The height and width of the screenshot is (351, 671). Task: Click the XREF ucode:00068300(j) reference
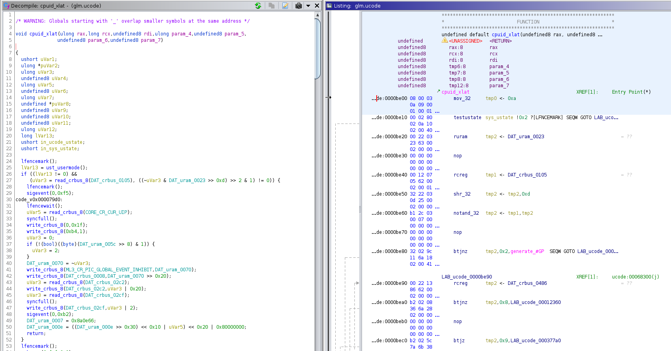point(635,277)
